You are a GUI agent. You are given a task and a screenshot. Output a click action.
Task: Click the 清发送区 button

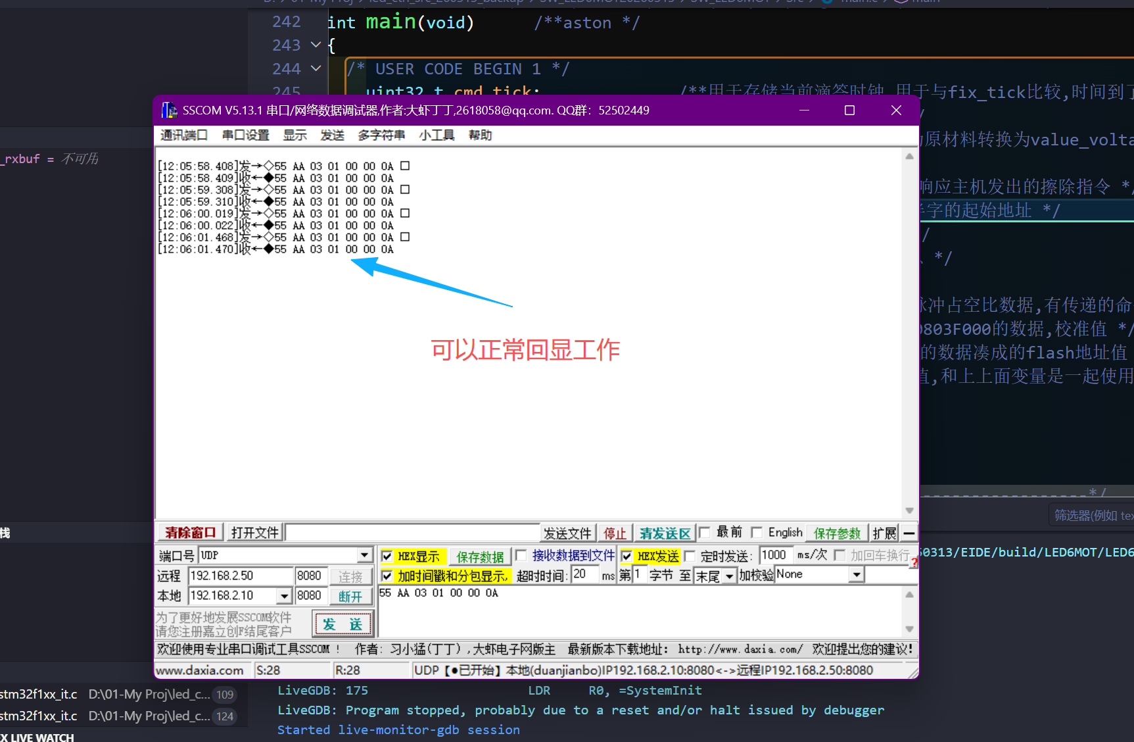pyautogui.click(x=665, y=533)
